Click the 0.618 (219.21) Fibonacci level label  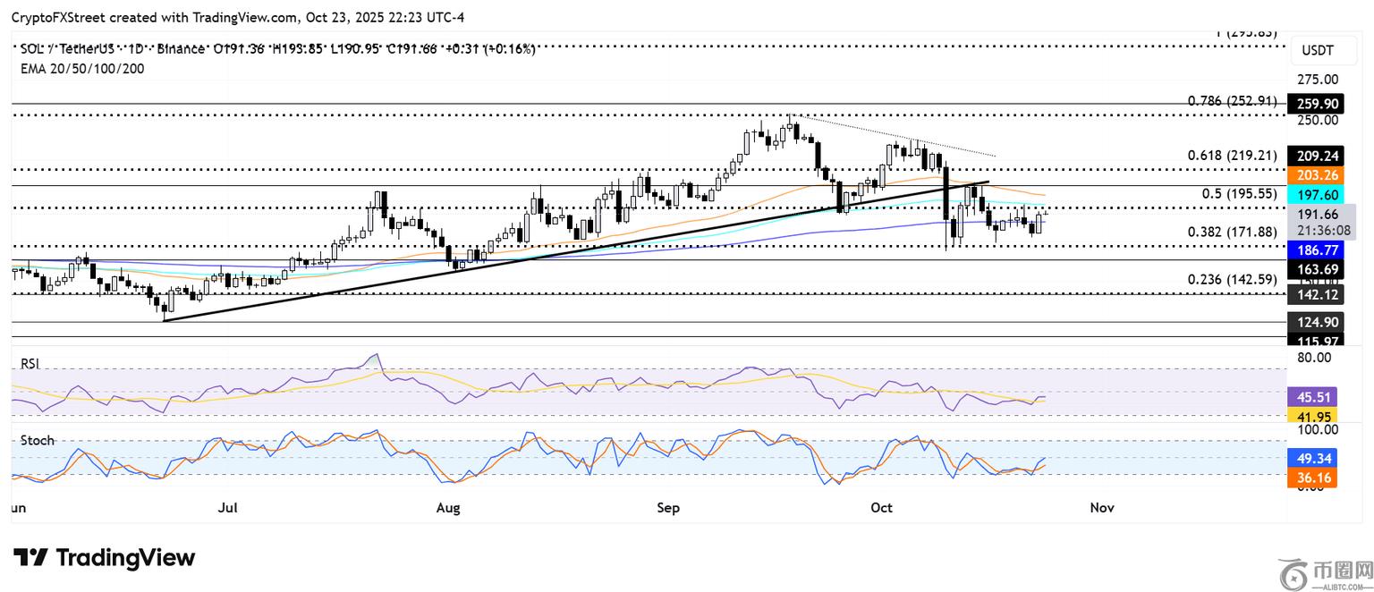coord(1231,156)
